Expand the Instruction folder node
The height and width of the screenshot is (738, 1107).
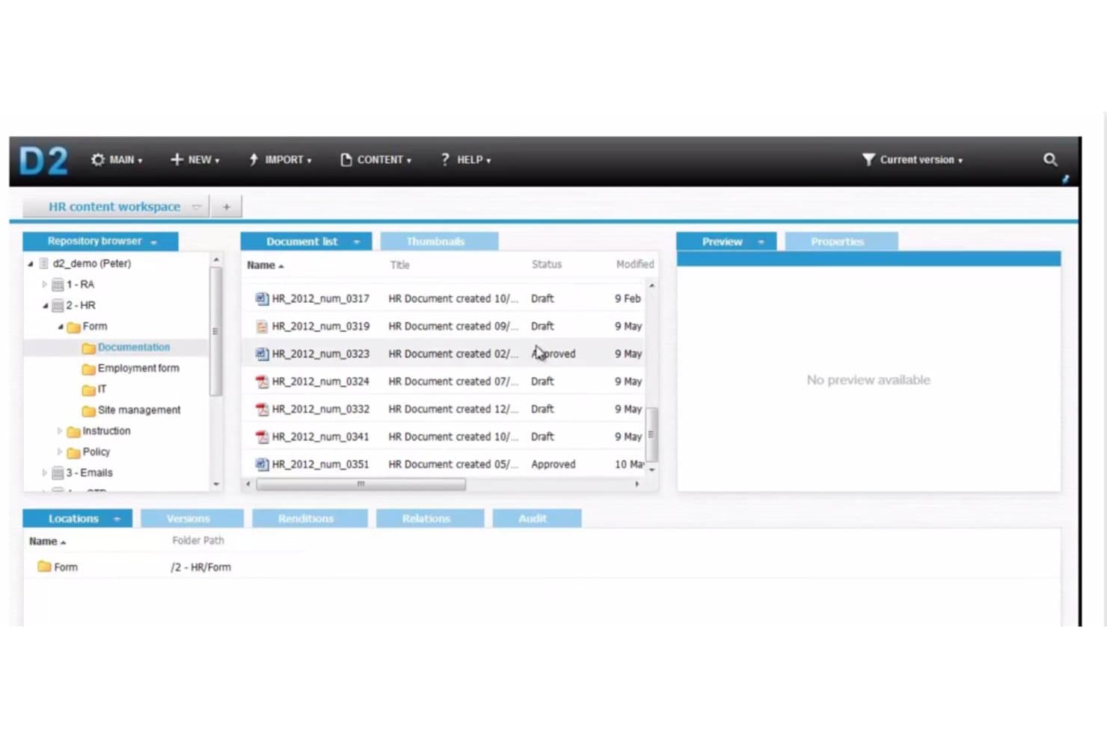(x=60, y=431)
